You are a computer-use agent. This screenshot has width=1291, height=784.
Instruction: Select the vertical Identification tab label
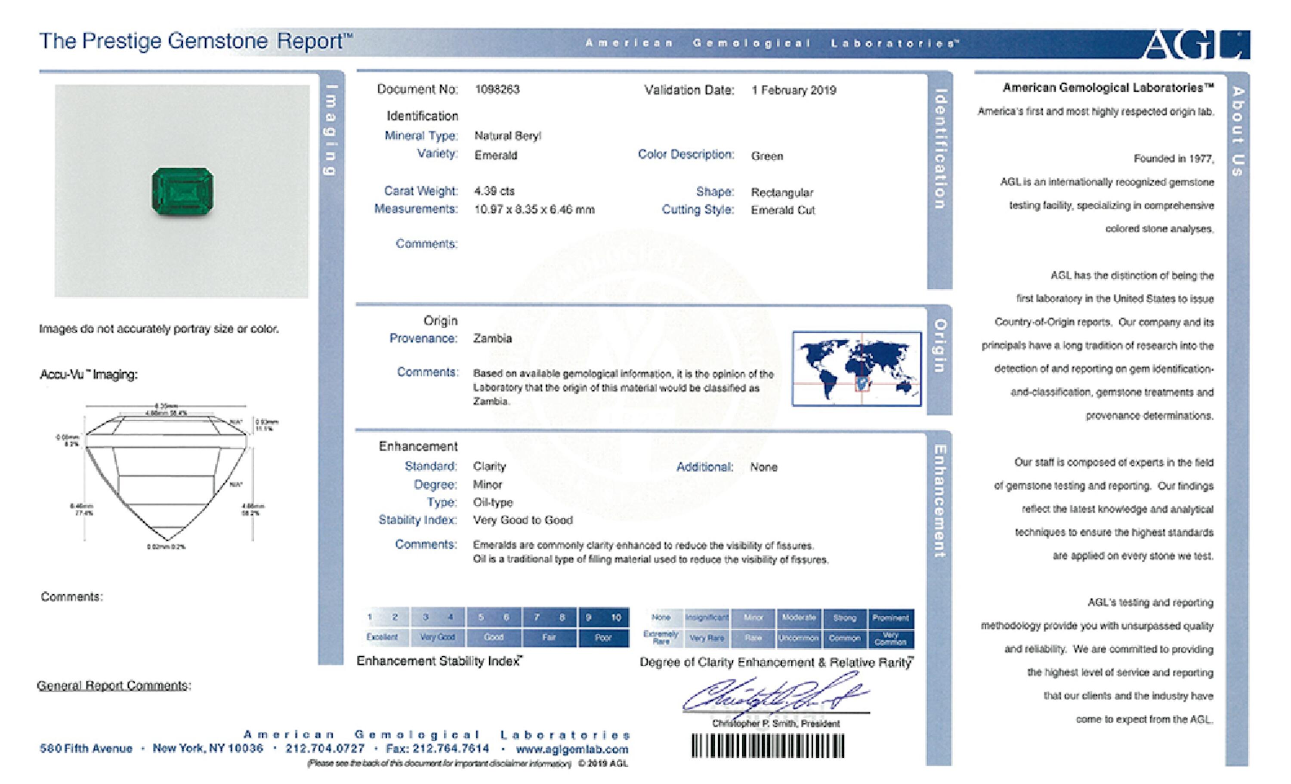(940, 149)
